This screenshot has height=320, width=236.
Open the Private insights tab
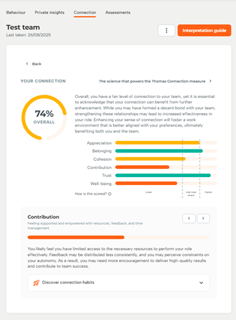49,12
